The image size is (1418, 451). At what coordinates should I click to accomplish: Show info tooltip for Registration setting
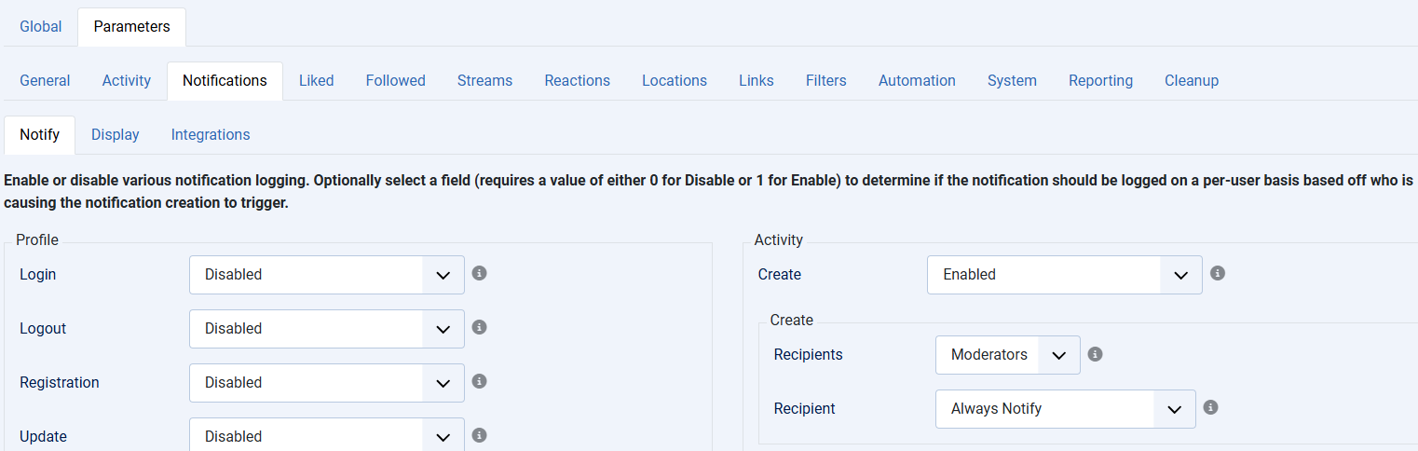(480, 381)
